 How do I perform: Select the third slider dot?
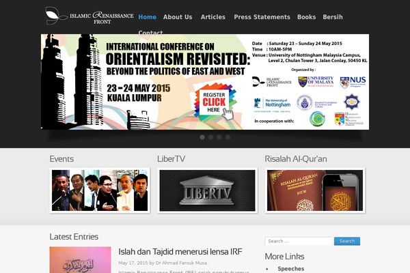click(x=219, y=137)
